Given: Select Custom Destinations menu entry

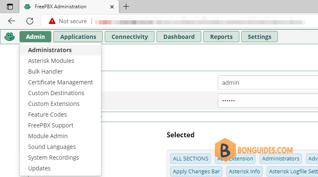Looking at the screenshot, I should tap(60, 93).
